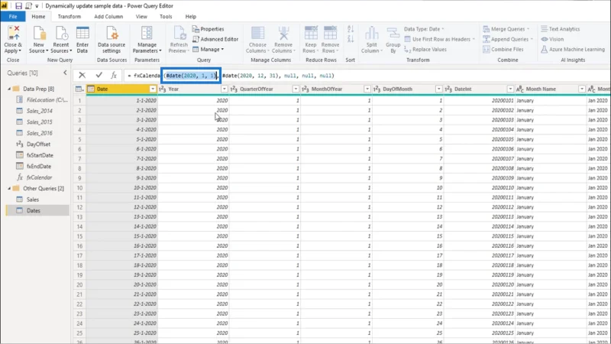This screenshot has height=344, width=611.
Task: Sort ascending with the A-Z icon
Action: (351, 29)
